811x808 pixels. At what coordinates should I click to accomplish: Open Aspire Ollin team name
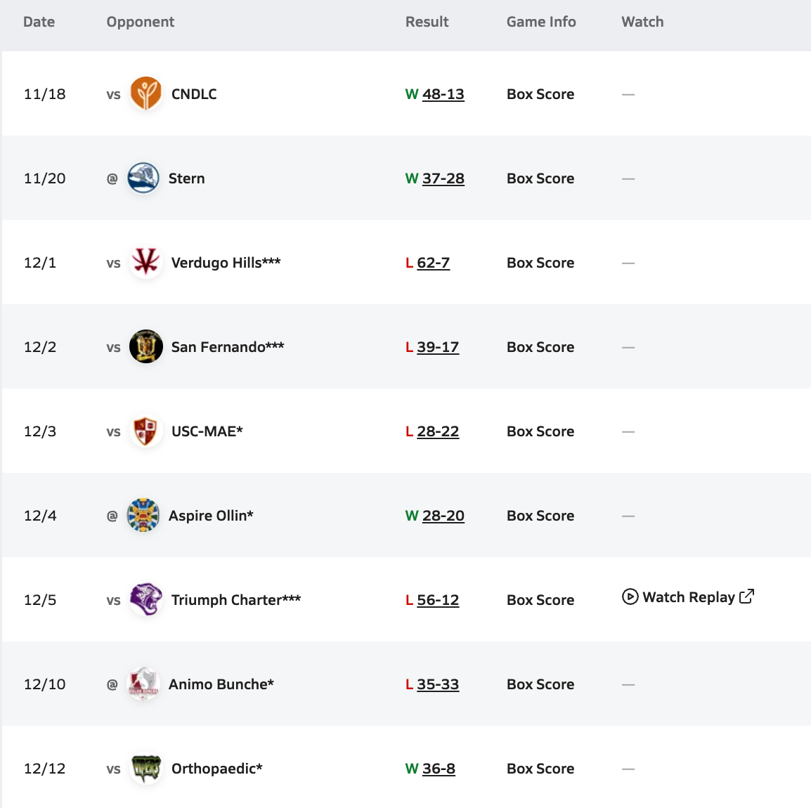coord(211,516)
